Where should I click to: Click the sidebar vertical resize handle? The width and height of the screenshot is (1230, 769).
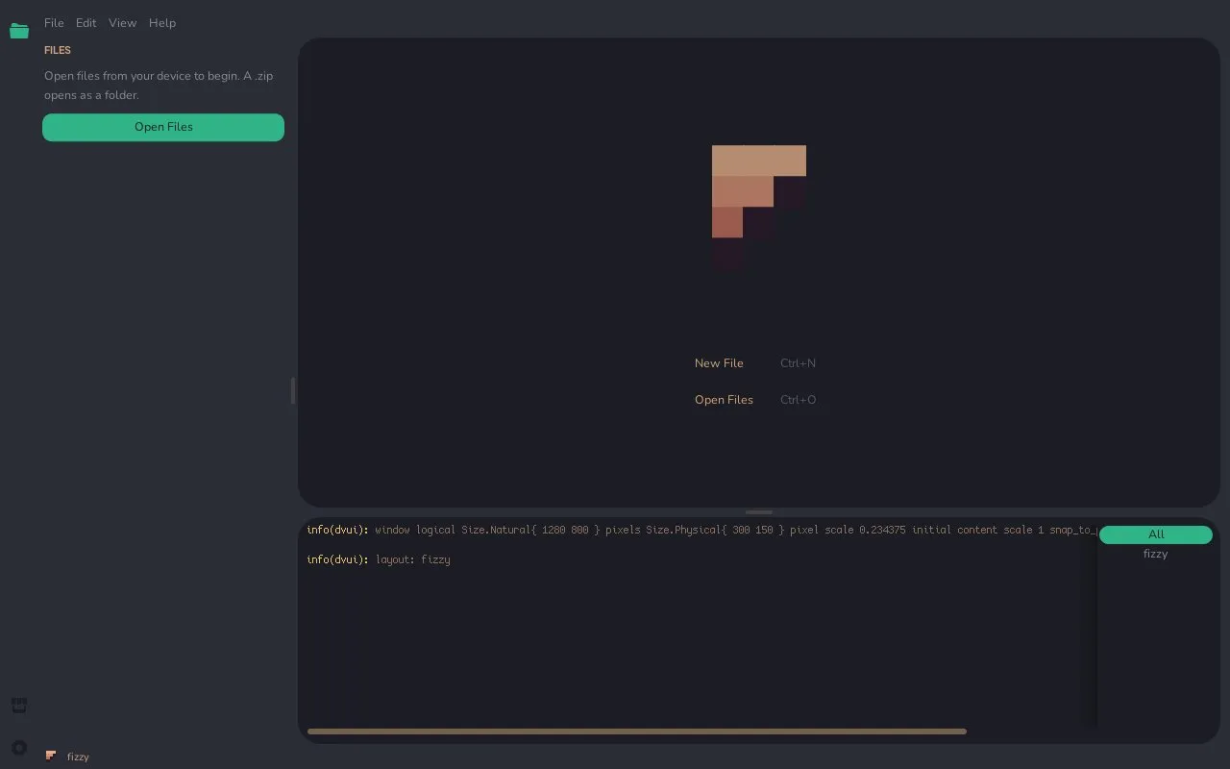(292, 390)
